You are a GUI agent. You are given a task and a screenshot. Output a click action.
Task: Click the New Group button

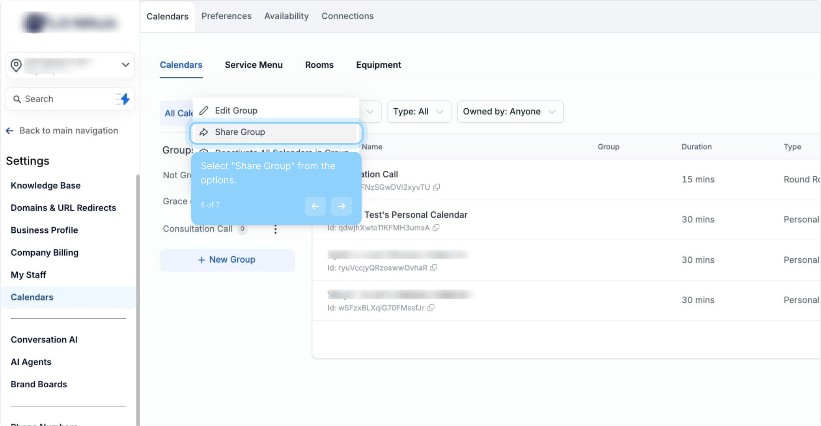(227, 260)
